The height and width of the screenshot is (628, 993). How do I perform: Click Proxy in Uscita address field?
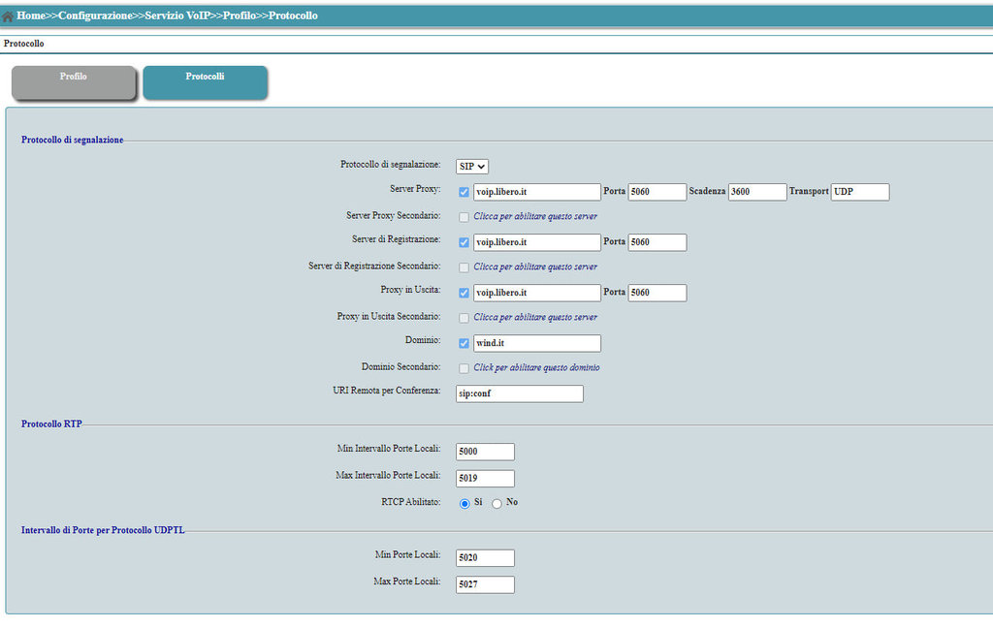pyautogui.click(x=536, y=293)
